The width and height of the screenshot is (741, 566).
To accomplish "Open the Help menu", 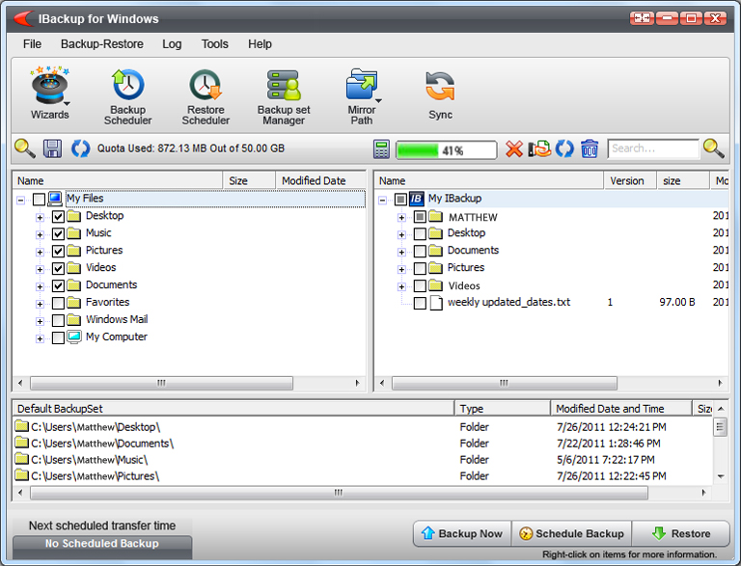I will pos(260,44).
